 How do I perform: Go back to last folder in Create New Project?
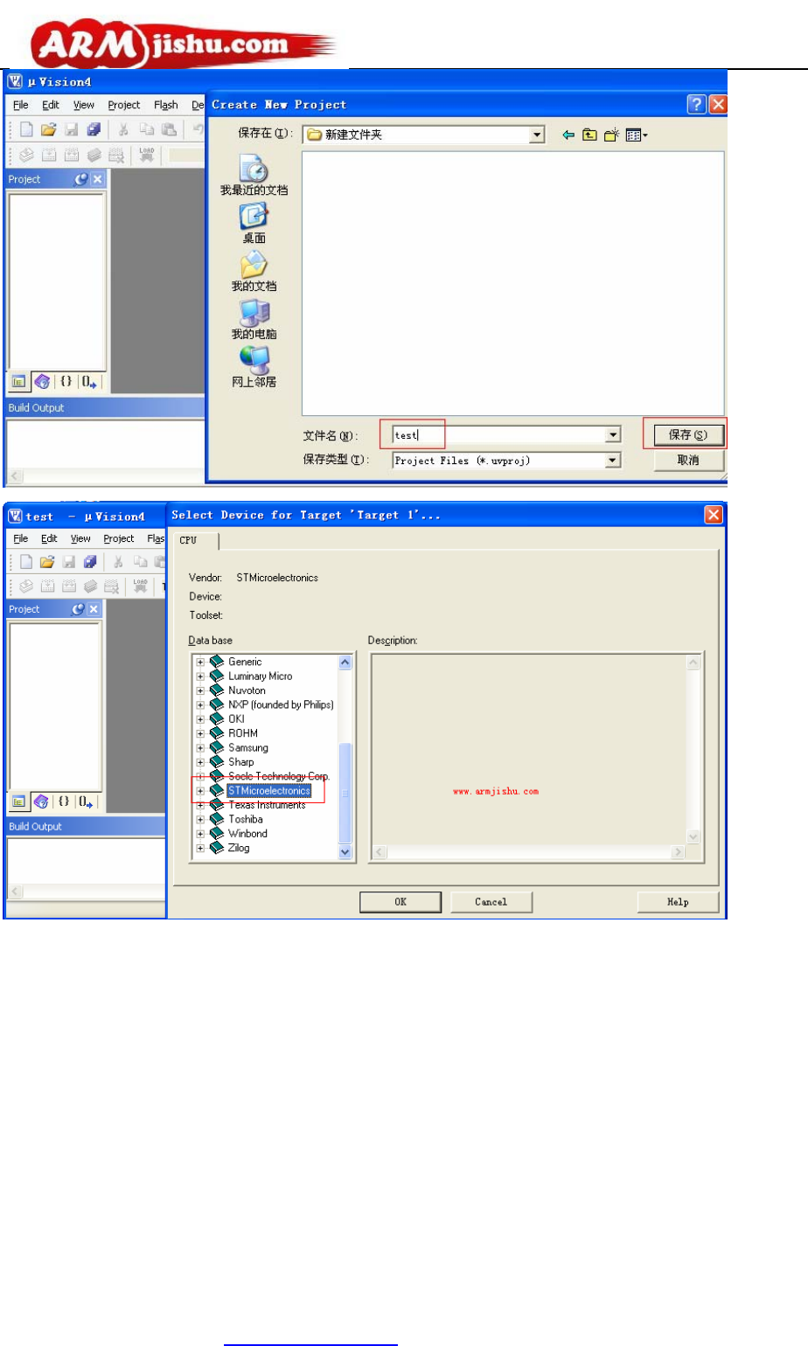point(568,135)
